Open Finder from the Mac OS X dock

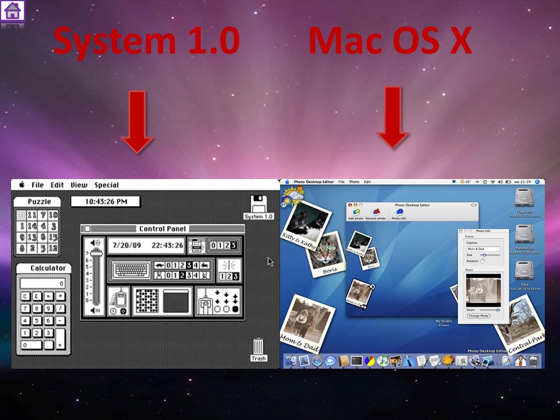click(290, 360)
